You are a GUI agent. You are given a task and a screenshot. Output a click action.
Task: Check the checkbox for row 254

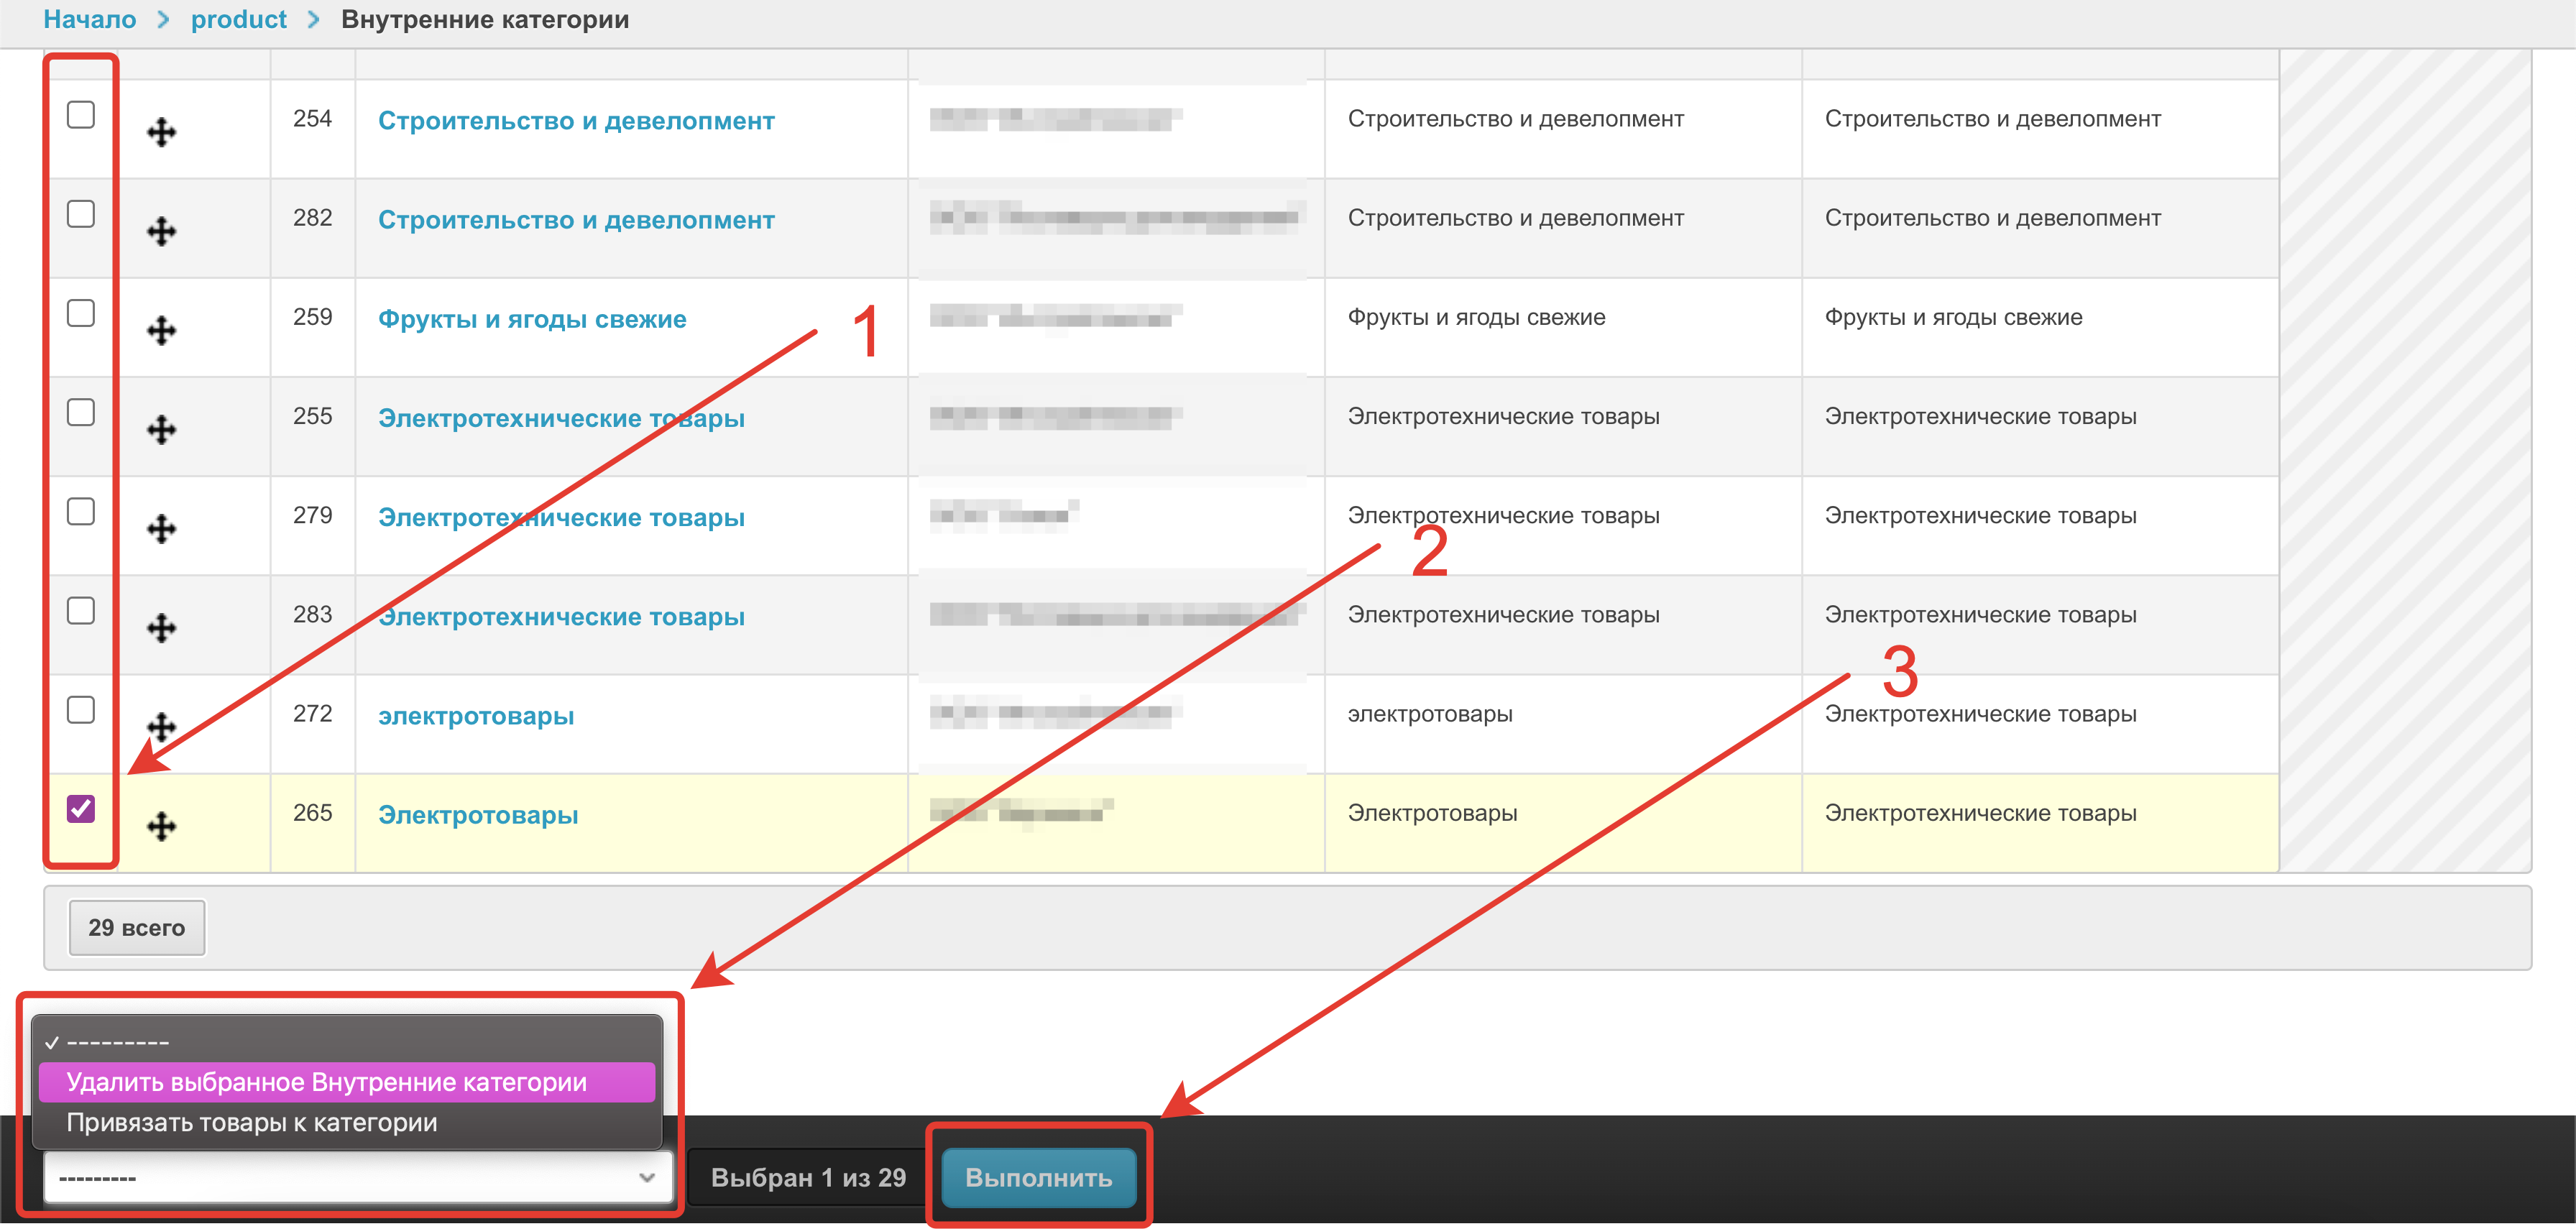(81, 115)
